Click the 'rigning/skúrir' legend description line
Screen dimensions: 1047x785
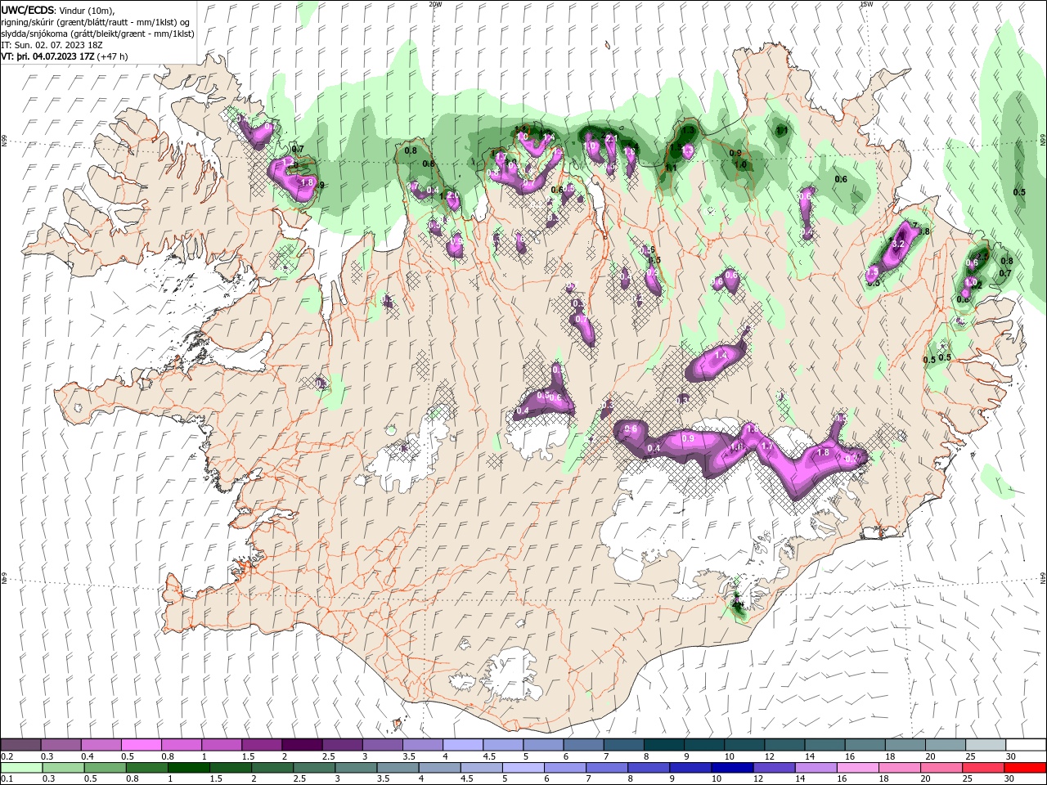click(x=97, y=22)
